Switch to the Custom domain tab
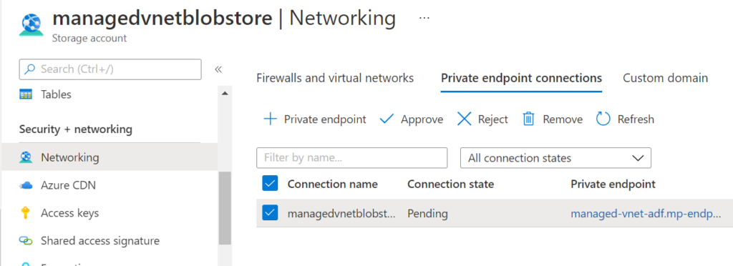 point(665,78)
